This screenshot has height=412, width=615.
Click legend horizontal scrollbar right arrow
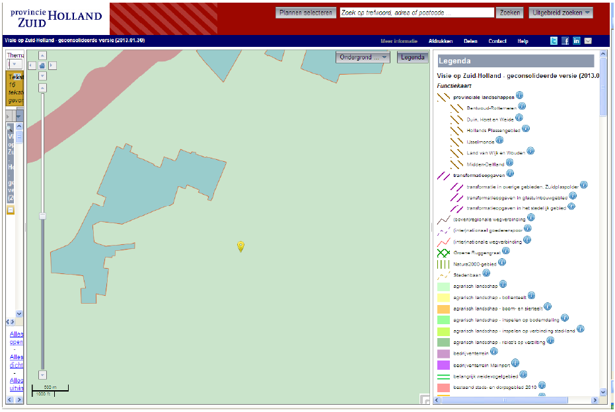[595, 400]
